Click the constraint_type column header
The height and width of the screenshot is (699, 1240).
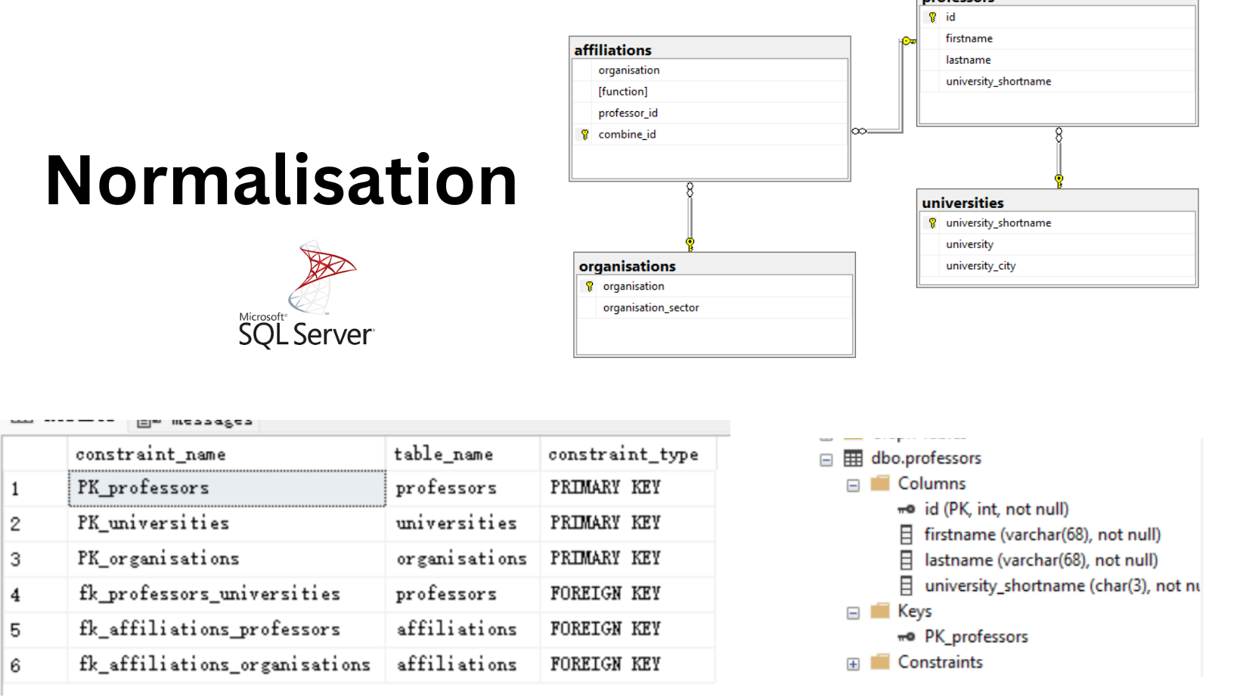624,455
